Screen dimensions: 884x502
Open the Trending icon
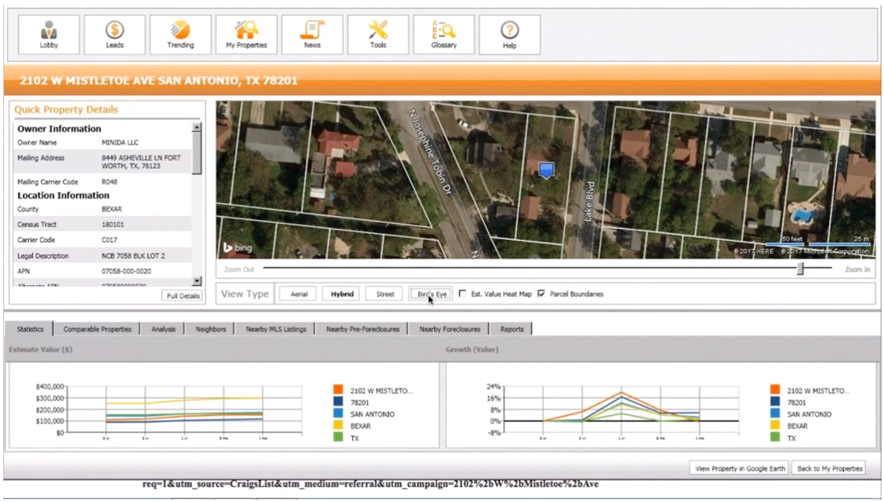pos(180,35)
